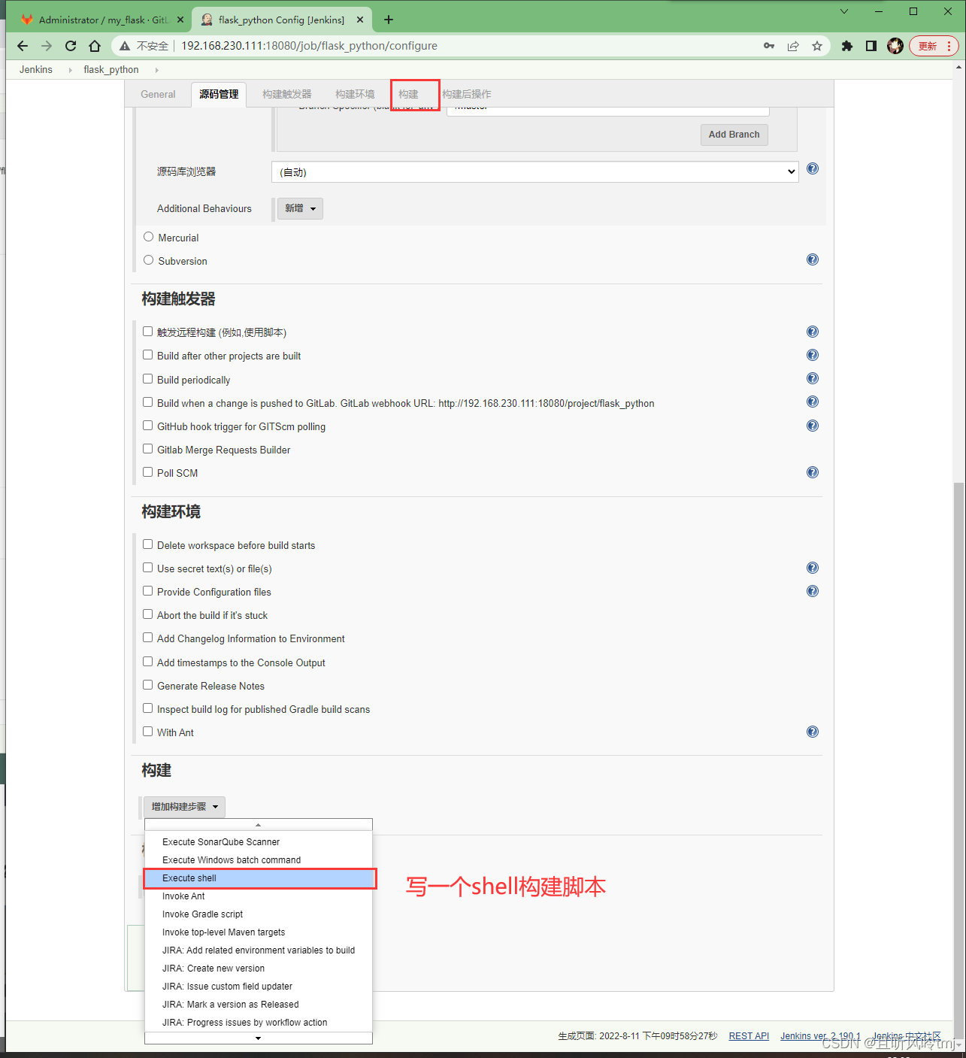Check Build after other projects are built
This screenshot has width=966, height=1058.
147,355
